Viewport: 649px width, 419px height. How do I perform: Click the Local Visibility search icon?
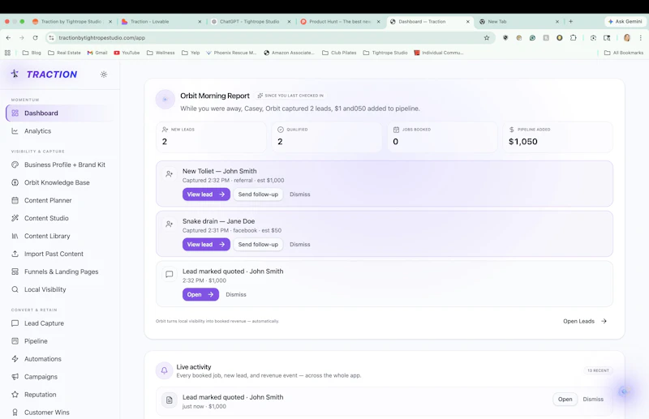[x=15, y=289]
